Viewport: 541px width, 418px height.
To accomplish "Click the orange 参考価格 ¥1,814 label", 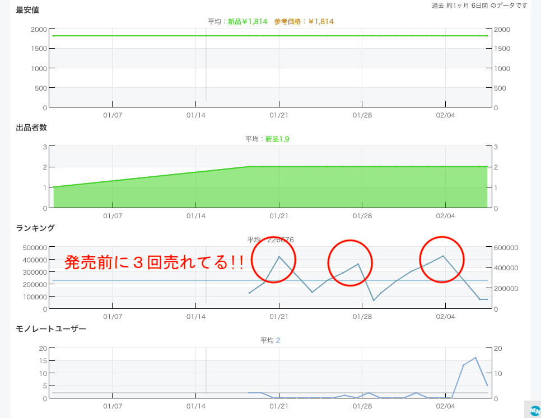I will click(304, 22).
